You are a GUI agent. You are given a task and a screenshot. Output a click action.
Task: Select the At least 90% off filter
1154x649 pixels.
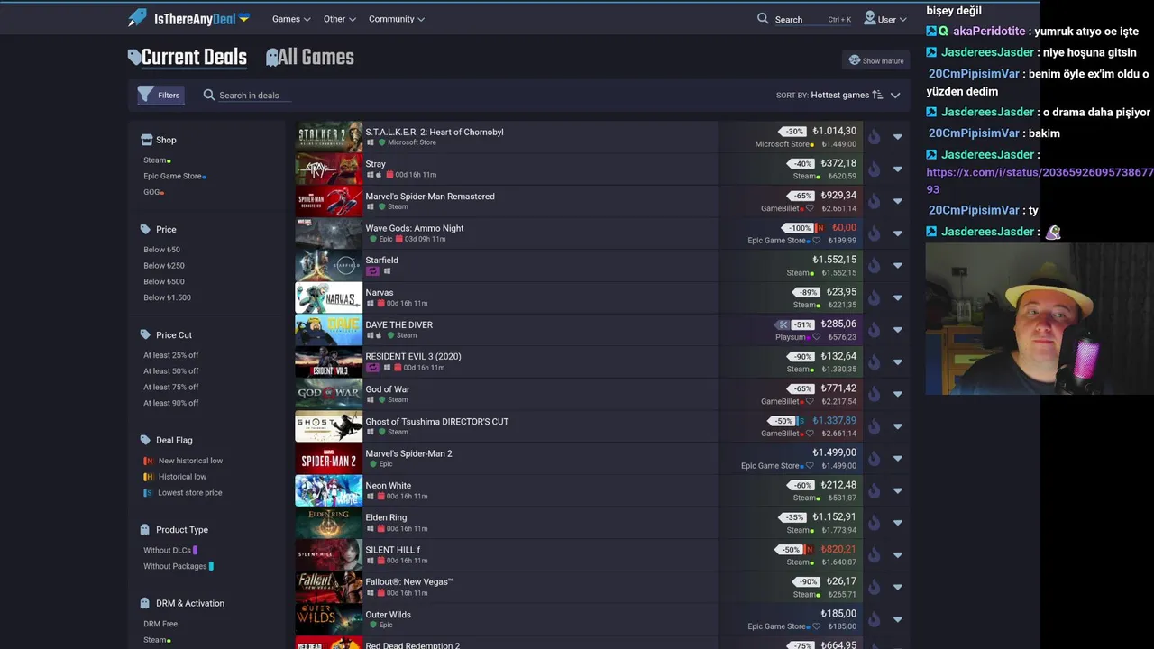tap(170, 403)
